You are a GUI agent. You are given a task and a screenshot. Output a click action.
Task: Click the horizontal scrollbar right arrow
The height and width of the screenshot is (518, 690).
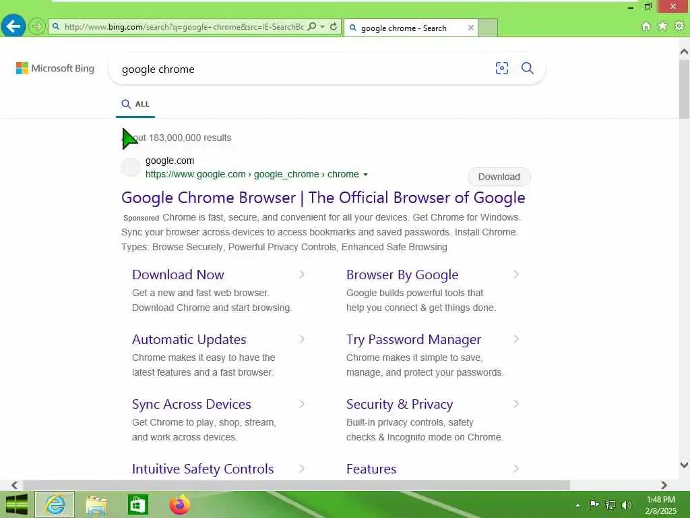pos(664,485)
